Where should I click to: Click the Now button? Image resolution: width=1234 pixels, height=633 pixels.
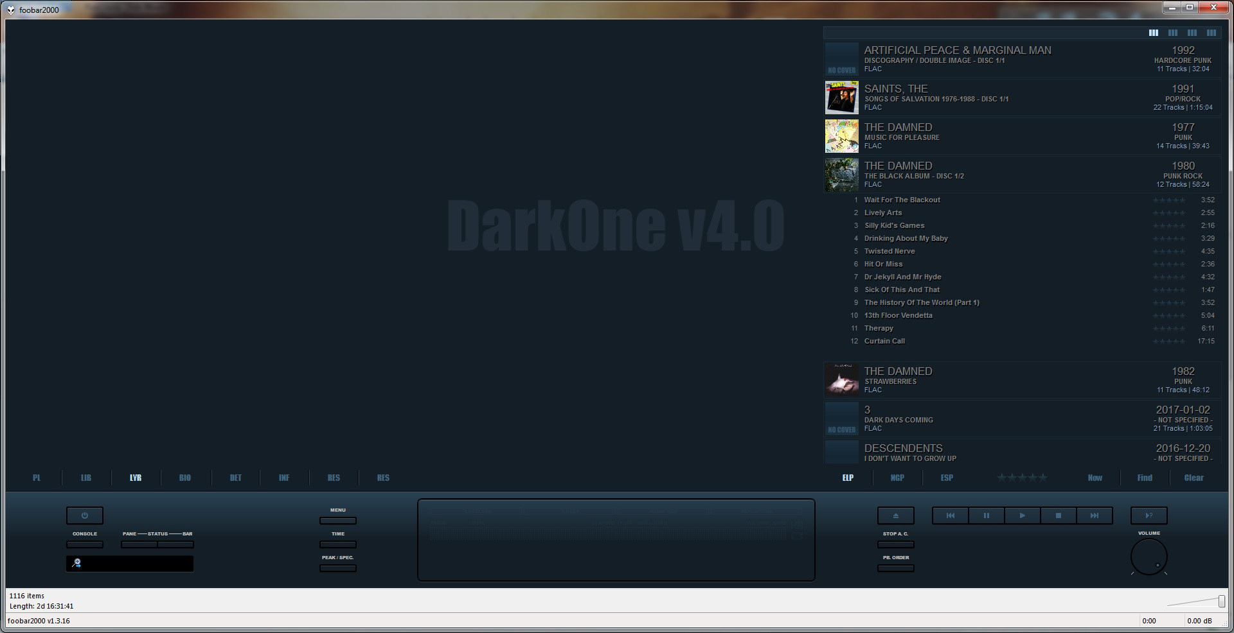pyautogui.click(x=1095, y=478)
